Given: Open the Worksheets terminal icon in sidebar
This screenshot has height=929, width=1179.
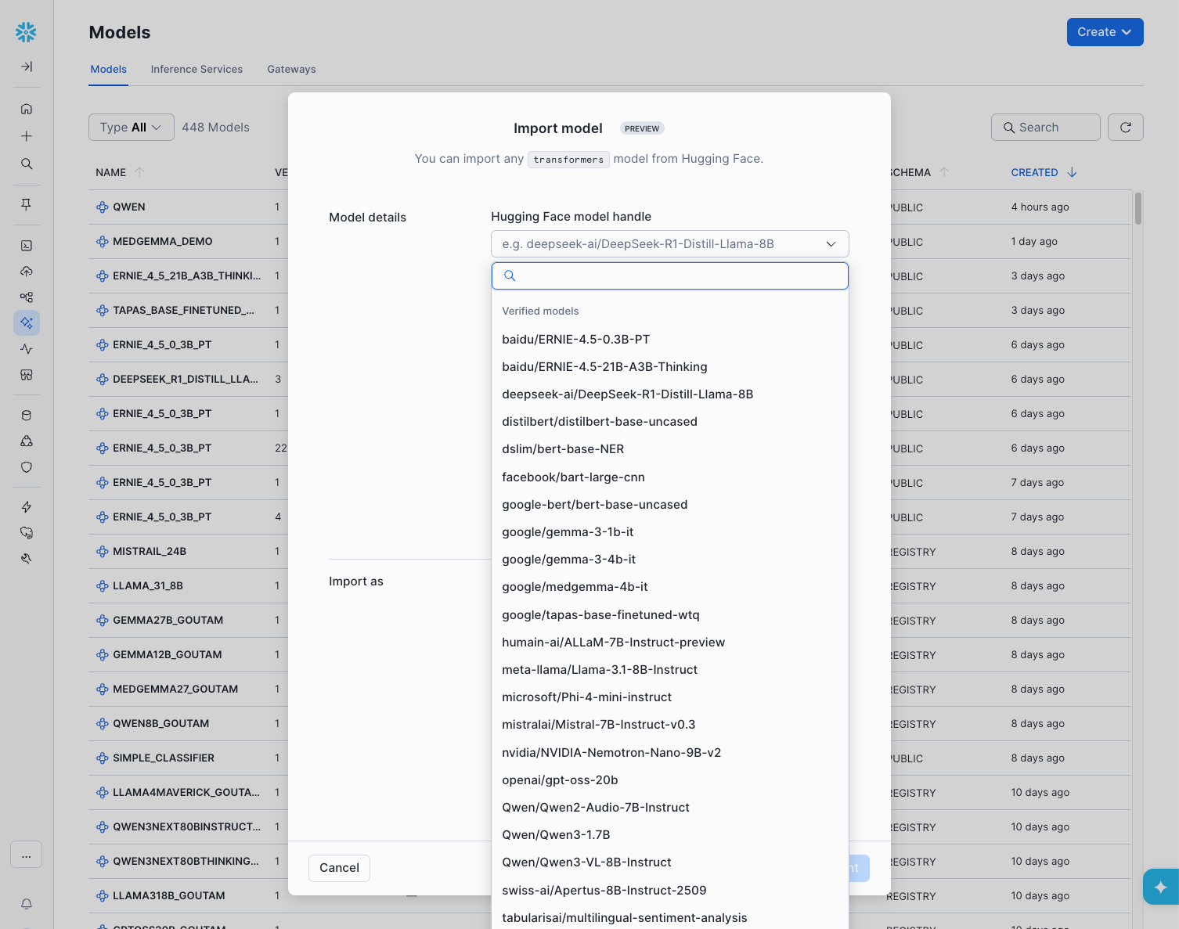Looking at the screenshot, I should tap(26, 245).
